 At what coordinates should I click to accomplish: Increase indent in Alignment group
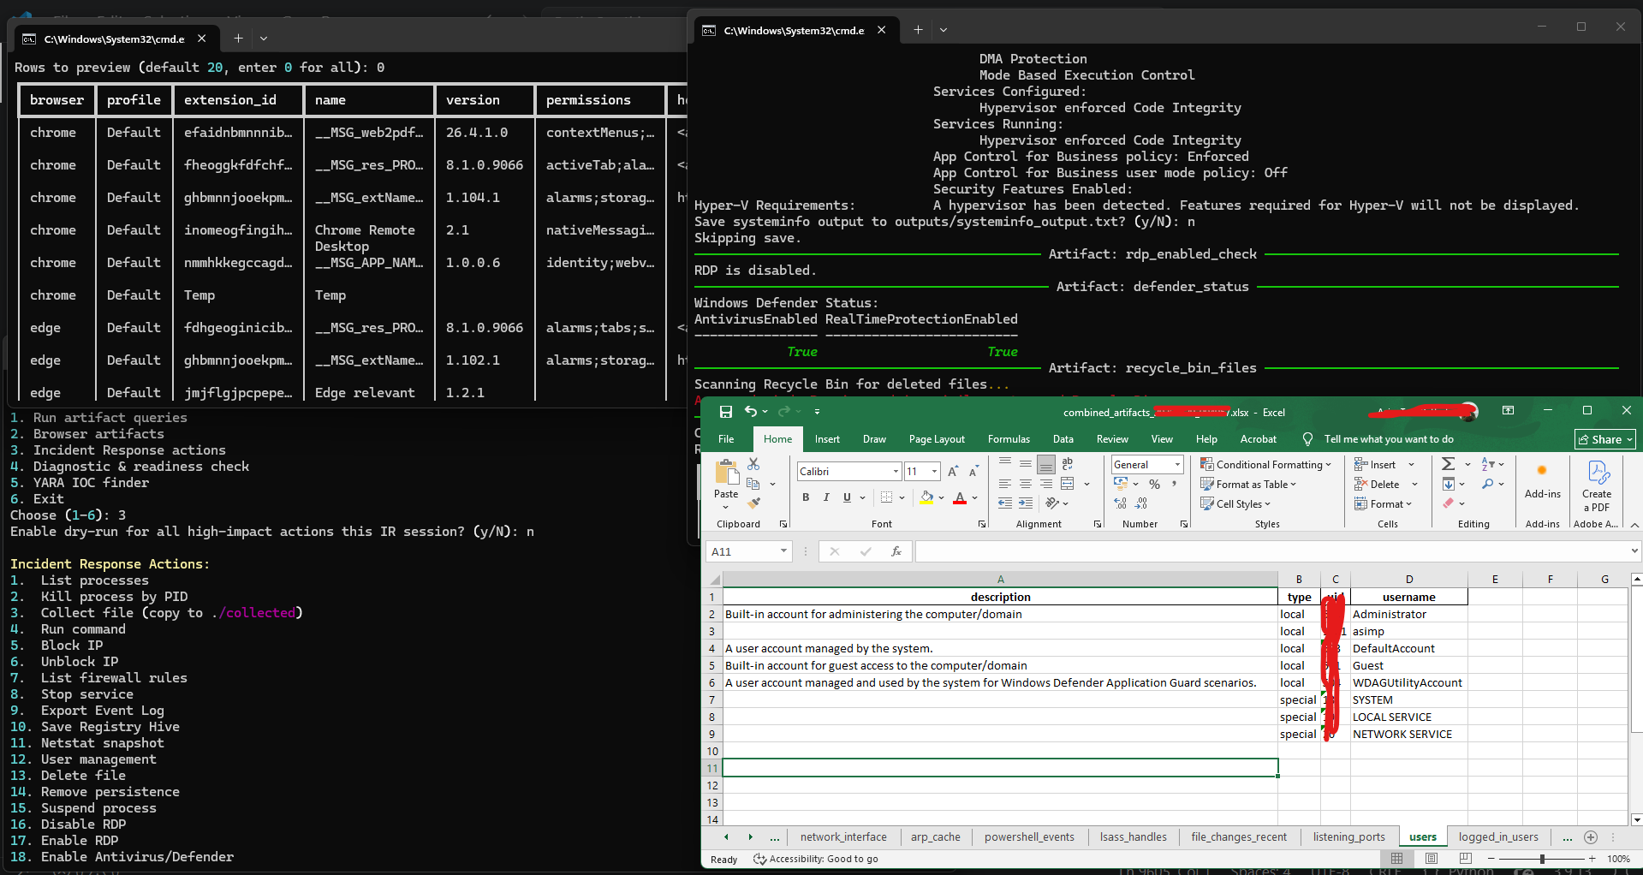coord(1026,503)
